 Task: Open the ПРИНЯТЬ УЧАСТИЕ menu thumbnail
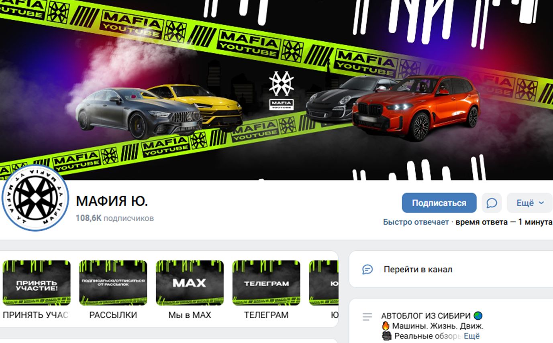[x=37, y=283]
